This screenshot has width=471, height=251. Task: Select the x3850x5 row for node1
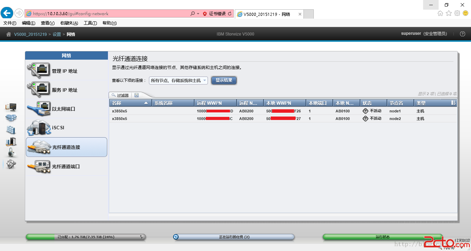click(283, 111)
